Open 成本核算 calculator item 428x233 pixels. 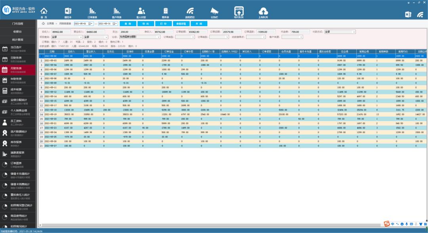[18, 91]
